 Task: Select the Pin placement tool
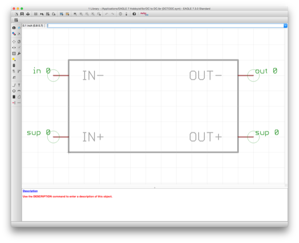click(x=14, y=103)
